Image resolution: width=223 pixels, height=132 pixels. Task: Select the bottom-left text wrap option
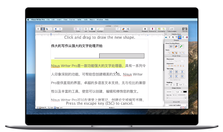point(171,76)
